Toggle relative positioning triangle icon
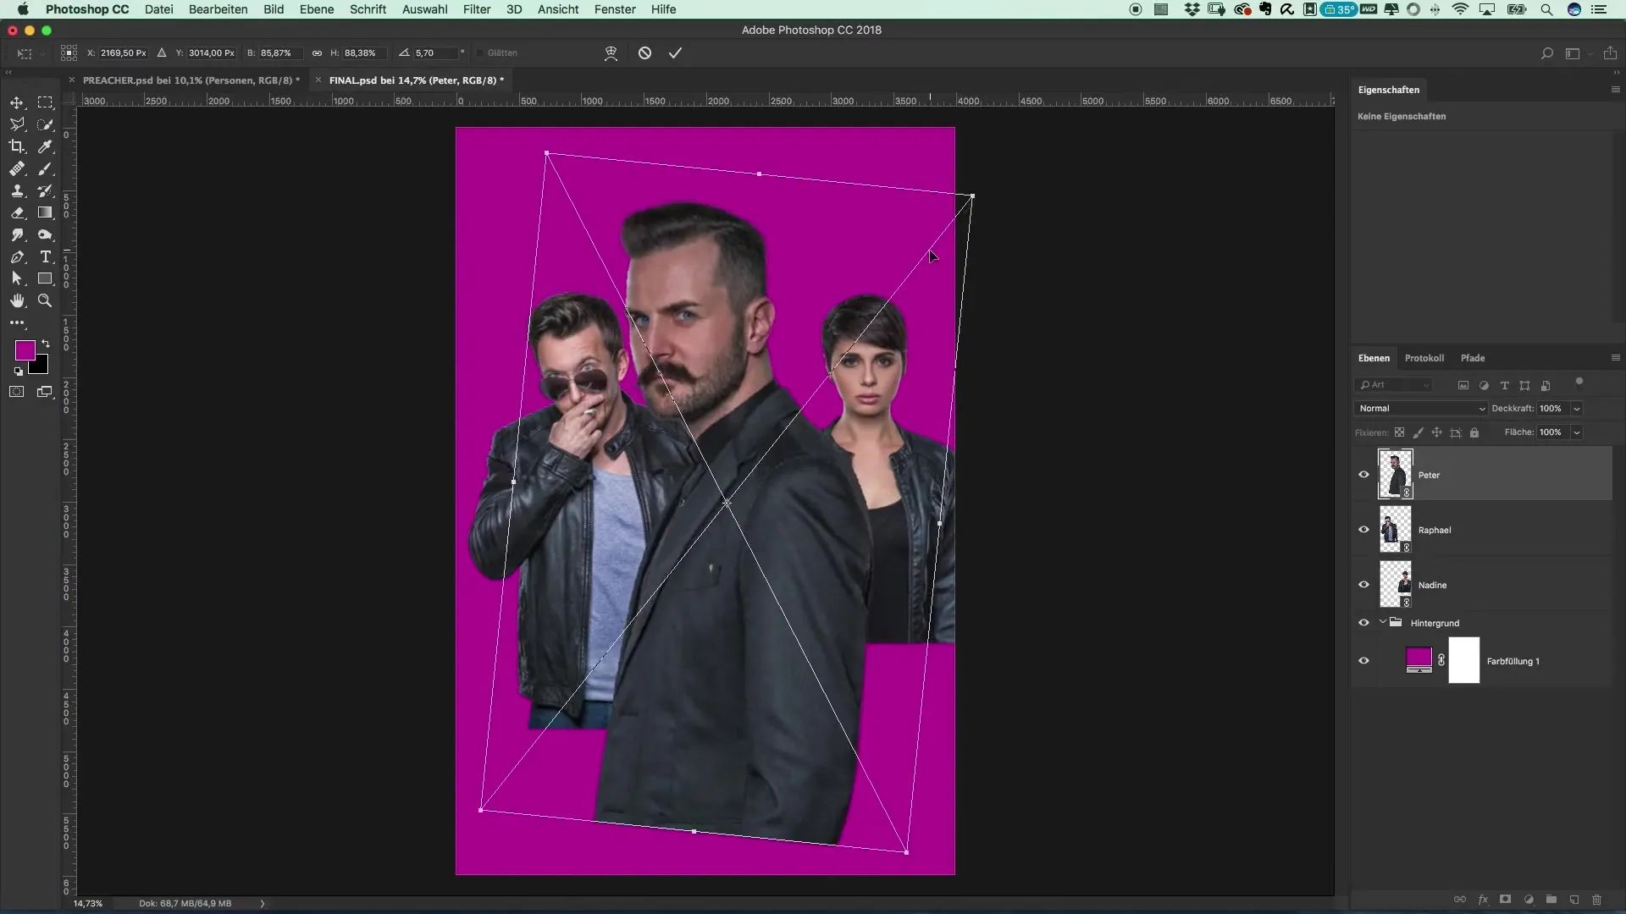This screenshot has width=1626, height=914. click(162, 52)
